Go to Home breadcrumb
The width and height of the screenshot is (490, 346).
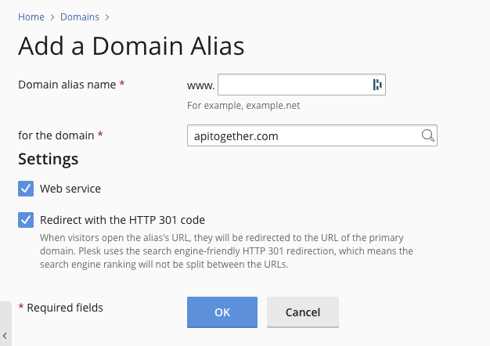click(x=31, y=16)
